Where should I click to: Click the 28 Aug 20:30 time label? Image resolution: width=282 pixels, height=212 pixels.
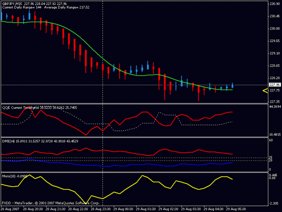coord(33,209)
